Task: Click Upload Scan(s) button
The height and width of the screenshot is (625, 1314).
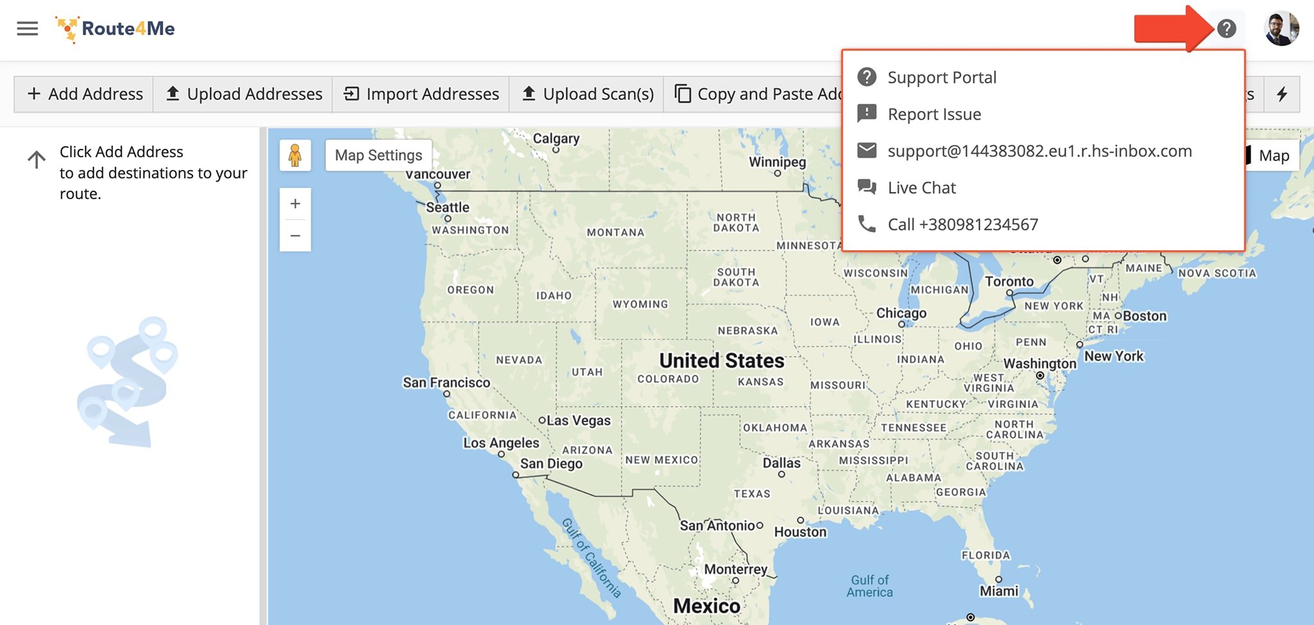Action: tap(587, 94)
